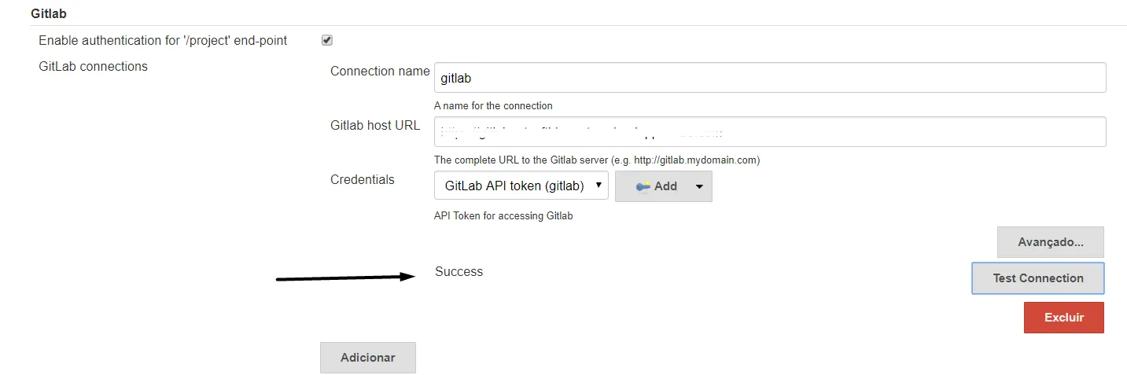
Task: Focus the Gitlab host URL field
Action: [769, 132]
